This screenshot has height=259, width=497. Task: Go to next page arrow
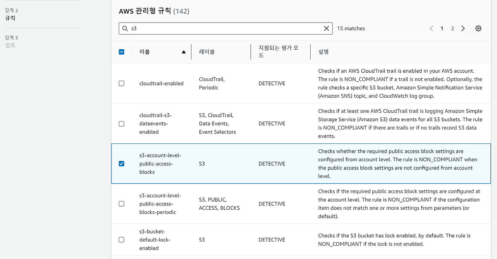tap(463, 28)
